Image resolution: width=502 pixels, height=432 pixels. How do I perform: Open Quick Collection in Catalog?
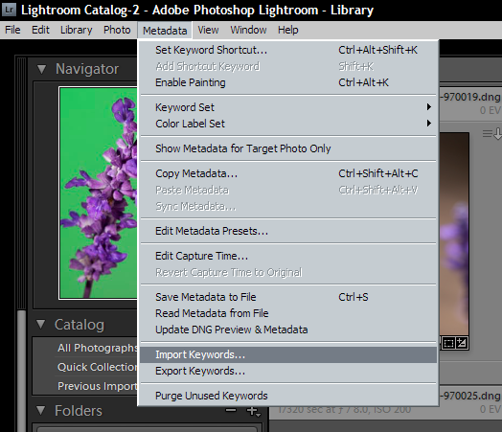coord(98,367)
